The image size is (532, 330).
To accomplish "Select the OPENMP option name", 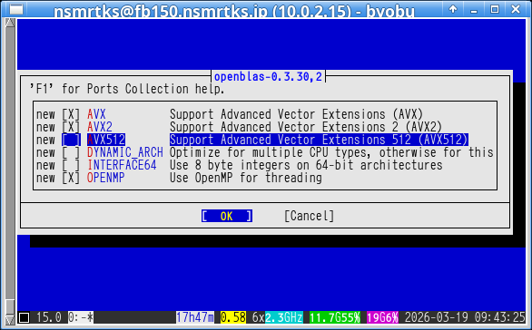I will (106, 178).
